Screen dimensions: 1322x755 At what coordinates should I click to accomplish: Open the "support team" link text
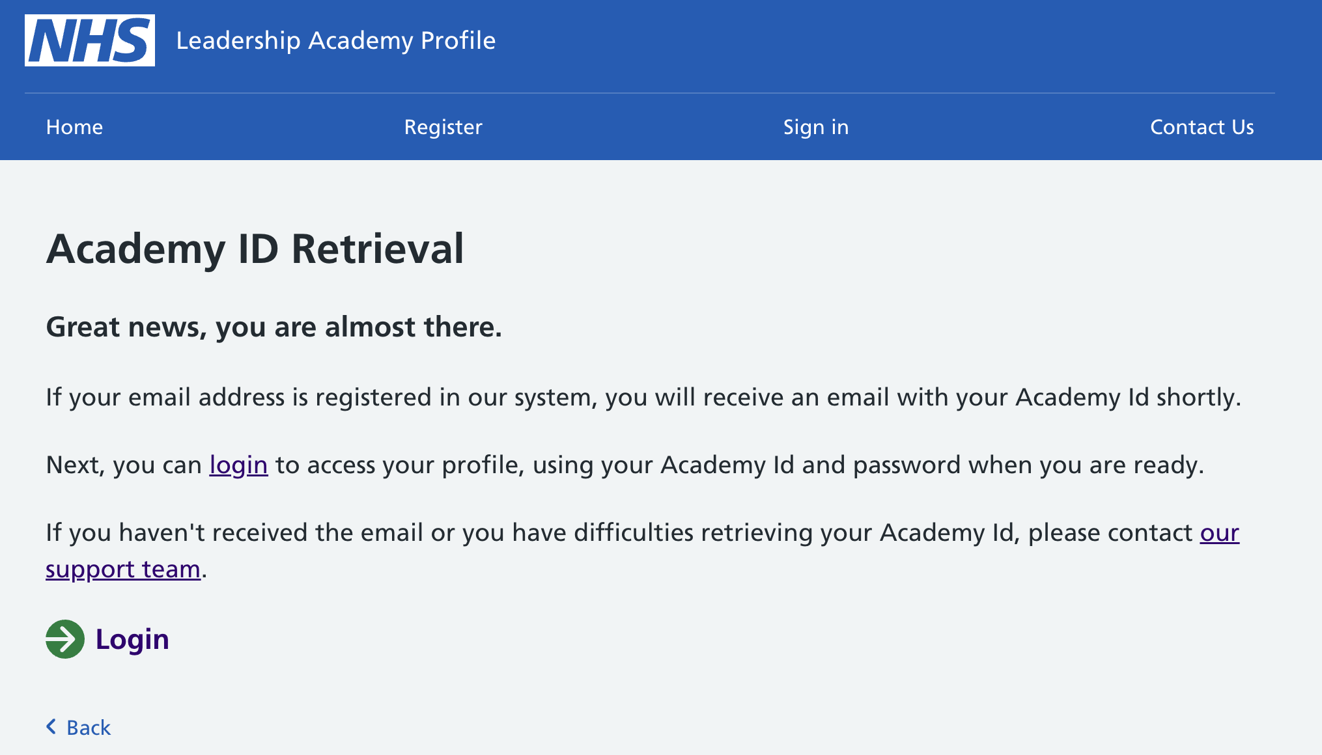click(123, 570)
